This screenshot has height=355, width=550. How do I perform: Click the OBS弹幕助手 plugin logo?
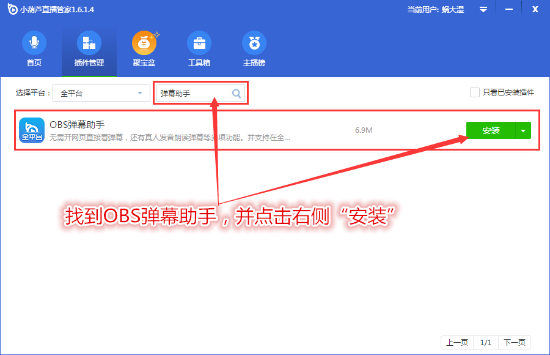pos(32,130)
